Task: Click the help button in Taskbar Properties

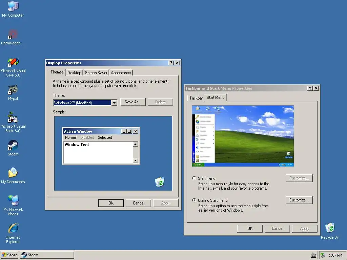Action: pos(310,88)
